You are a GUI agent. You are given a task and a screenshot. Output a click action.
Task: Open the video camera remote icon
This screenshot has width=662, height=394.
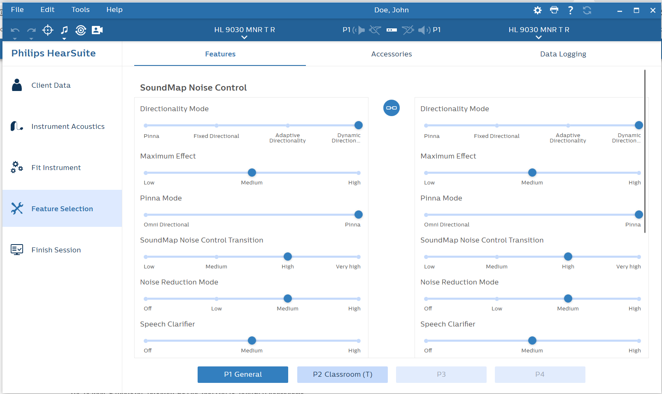click(97, 30)
